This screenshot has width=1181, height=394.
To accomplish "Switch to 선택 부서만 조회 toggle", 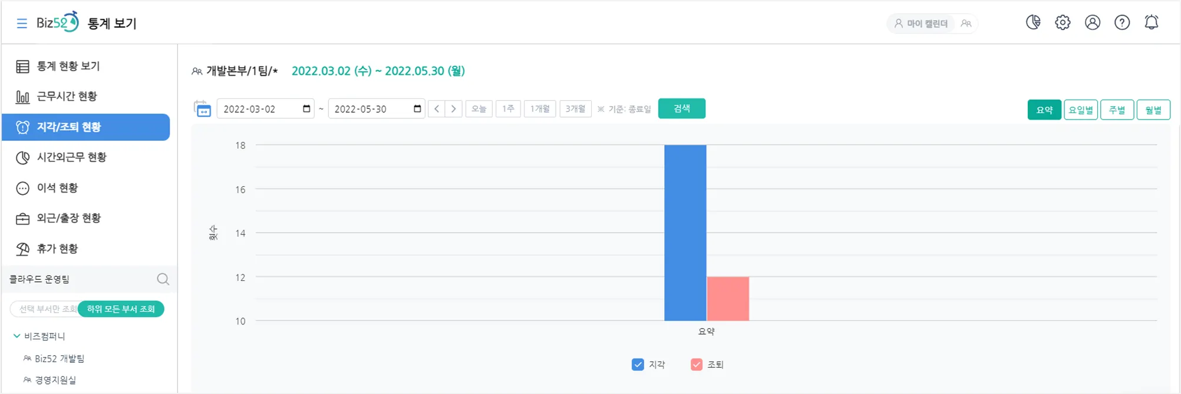I will click(x=46, y=309).
